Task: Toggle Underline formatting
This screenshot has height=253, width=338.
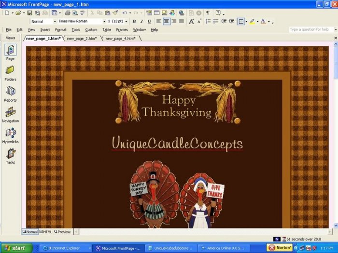Action: [x=149, y=21]
